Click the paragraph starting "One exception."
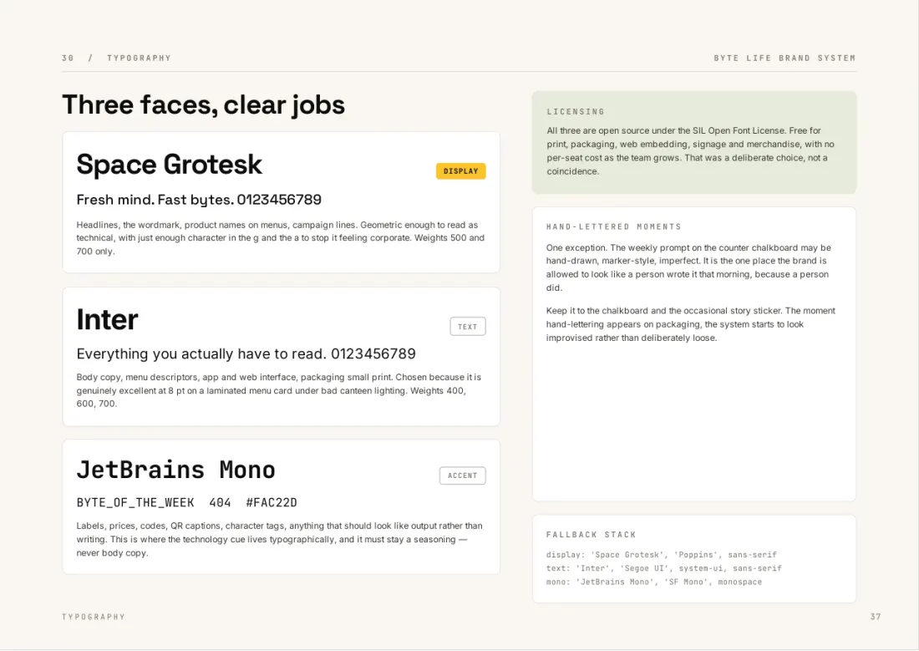 pyautogui.click(x=688, y=268)
